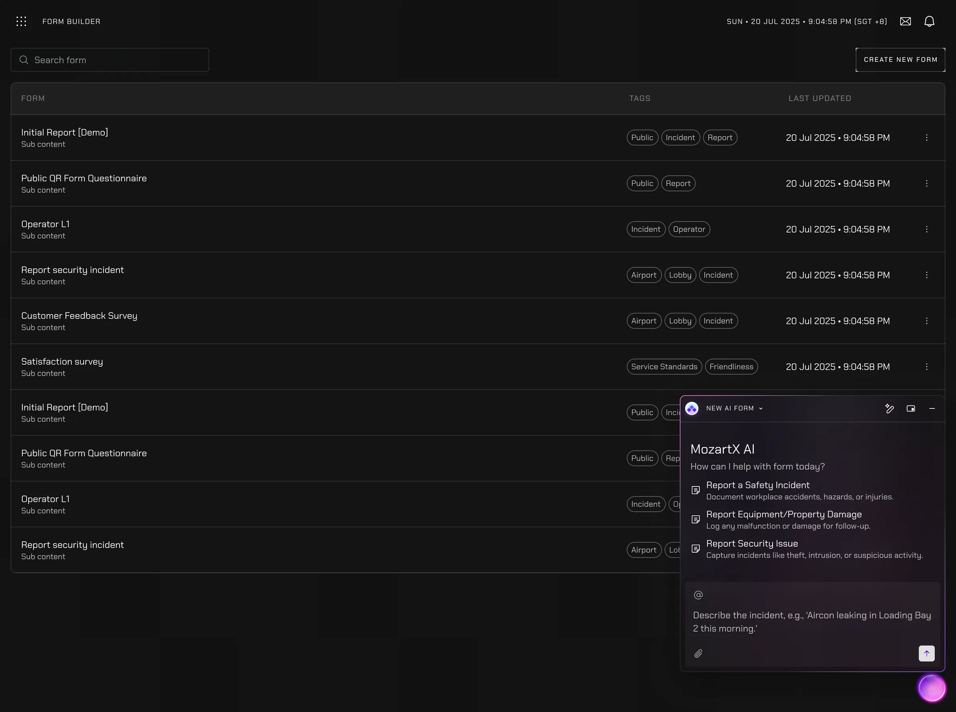
Task: Click the CREATE NEW FORM button
Action: click(900, 59)
